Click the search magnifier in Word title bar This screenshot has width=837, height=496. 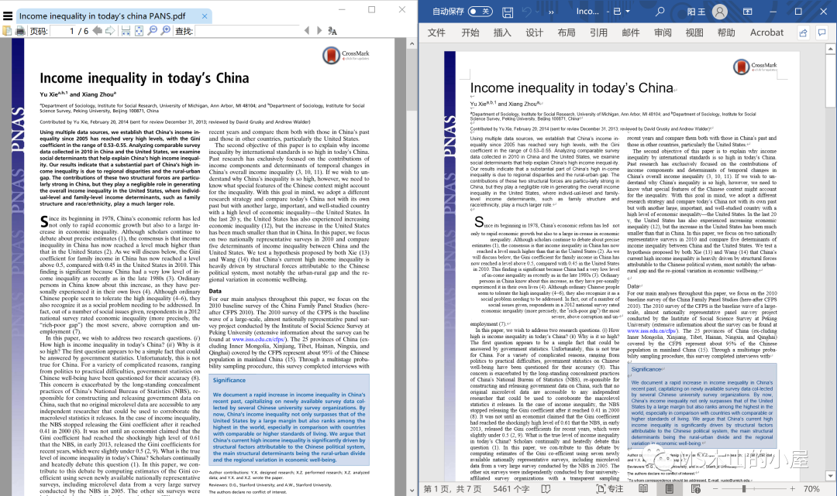pyautogui.click(x=660, y=11)
